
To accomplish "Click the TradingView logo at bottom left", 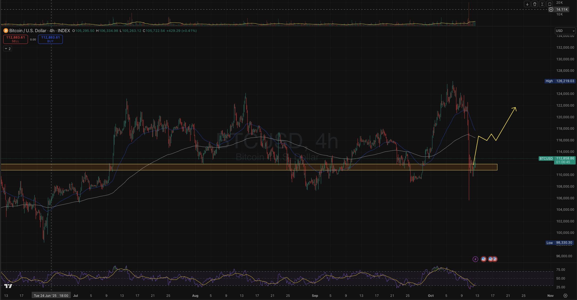I will (x=8, y=286).
